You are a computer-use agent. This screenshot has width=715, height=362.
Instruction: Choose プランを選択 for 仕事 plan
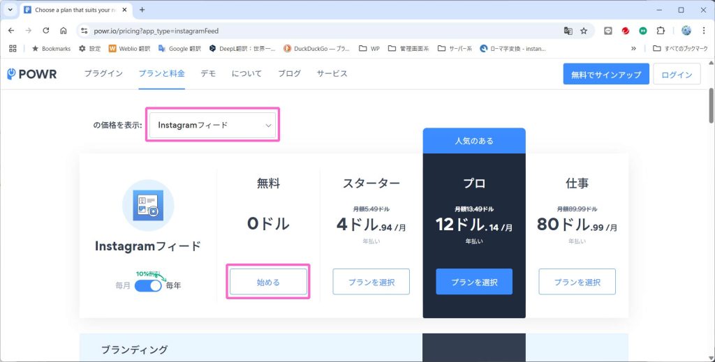[x=577, y=282]
